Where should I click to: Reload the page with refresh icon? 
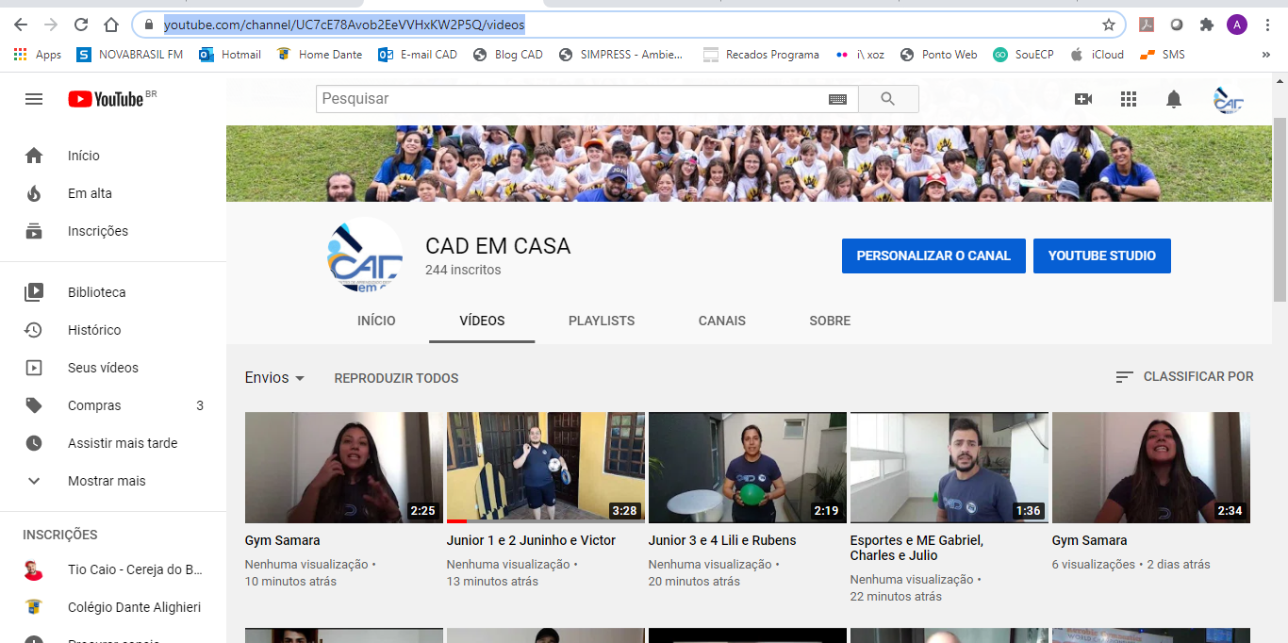(x=81, y=25)
